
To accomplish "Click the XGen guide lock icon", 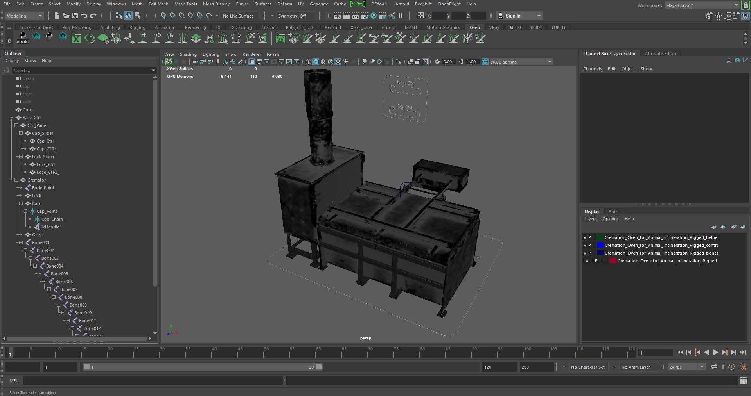I will pos(170,38).
